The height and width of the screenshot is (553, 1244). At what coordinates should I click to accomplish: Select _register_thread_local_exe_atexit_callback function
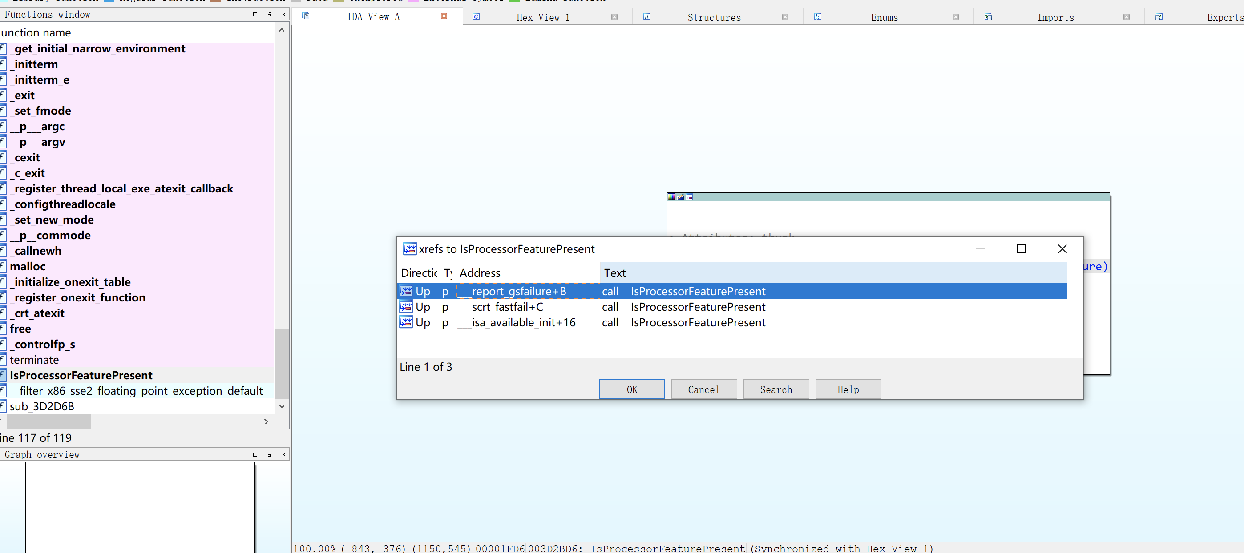(x=137, y=188)
